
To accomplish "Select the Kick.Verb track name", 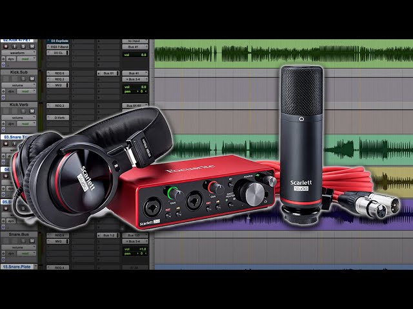I will coord(19,104).
